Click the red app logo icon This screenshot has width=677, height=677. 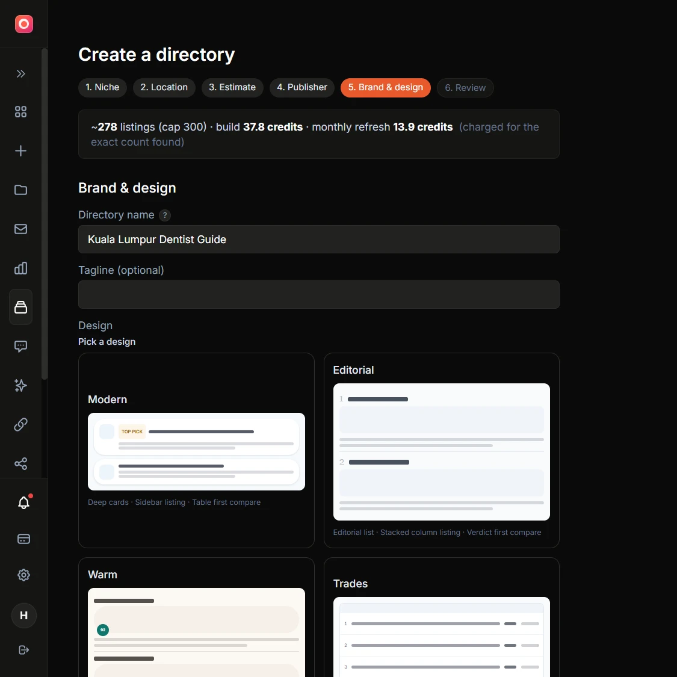[x=23, y=23]
